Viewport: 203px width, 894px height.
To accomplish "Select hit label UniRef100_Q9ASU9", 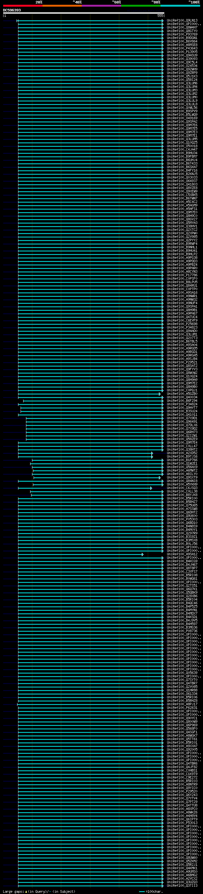I will point(182,55).
